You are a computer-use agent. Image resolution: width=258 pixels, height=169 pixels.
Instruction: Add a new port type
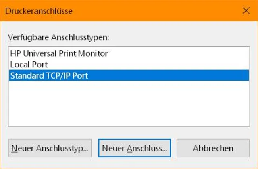[50, 148]
